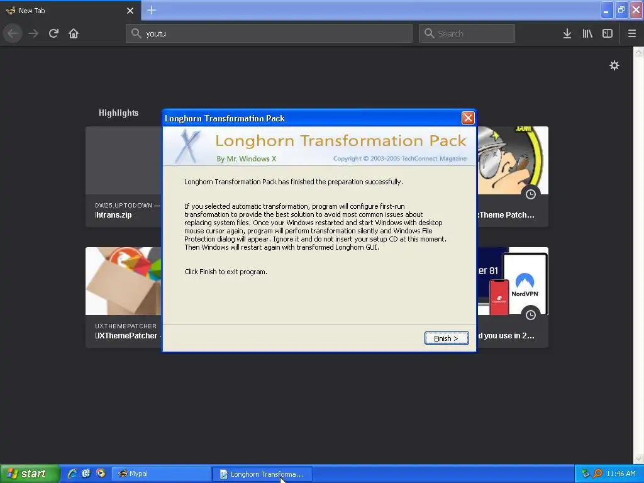Close the Longhorn Transformation Pack dialog
Image resolution: width=644 pixels, height=483 pixels.
[468, 118]
